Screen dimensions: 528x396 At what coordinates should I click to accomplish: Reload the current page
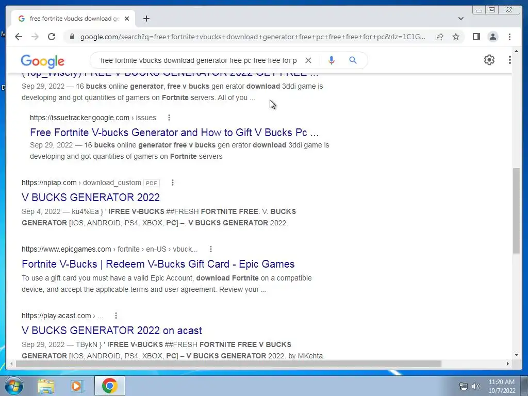[52, 37]
